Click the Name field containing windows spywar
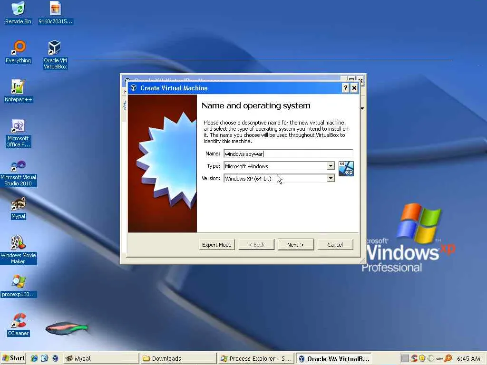 (x=288, y=154)
